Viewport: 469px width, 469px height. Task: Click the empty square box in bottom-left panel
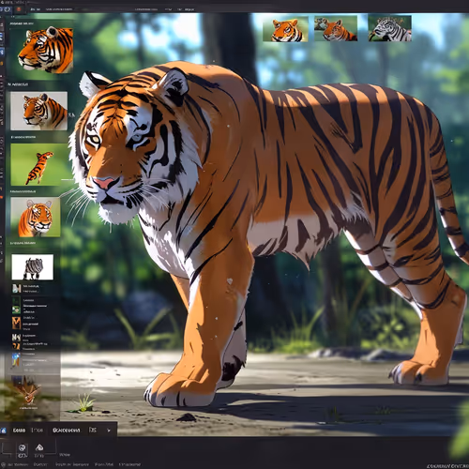pos(6,448)
